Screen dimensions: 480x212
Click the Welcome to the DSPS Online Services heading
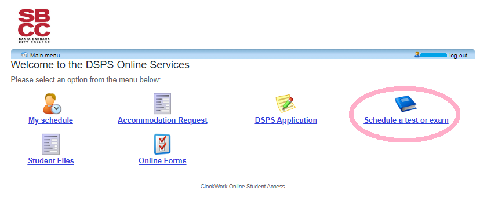tap(100, 65)
